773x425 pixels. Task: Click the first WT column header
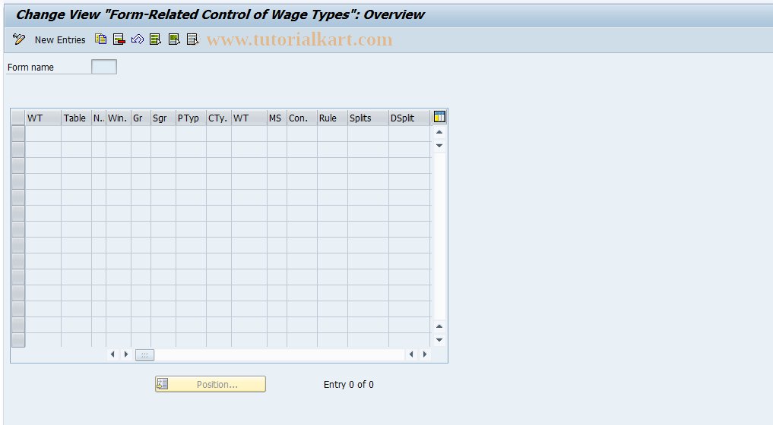(43, 118)
